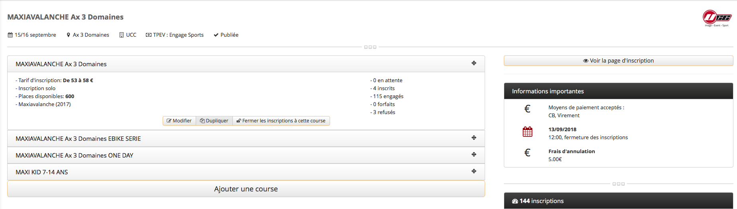The width and height of the screenshot is (737, 209).
Task: Click the UCC logo at top right
Action: click(717, 18)
